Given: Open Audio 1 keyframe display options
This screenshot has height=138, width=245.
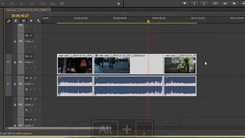Looking at the screenshot, I should (27, 89).
